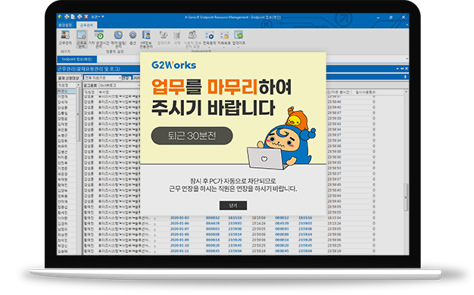Click the log table vertical scrollbar thumb
The image size is (474, 295).
(x=406, y=197)
